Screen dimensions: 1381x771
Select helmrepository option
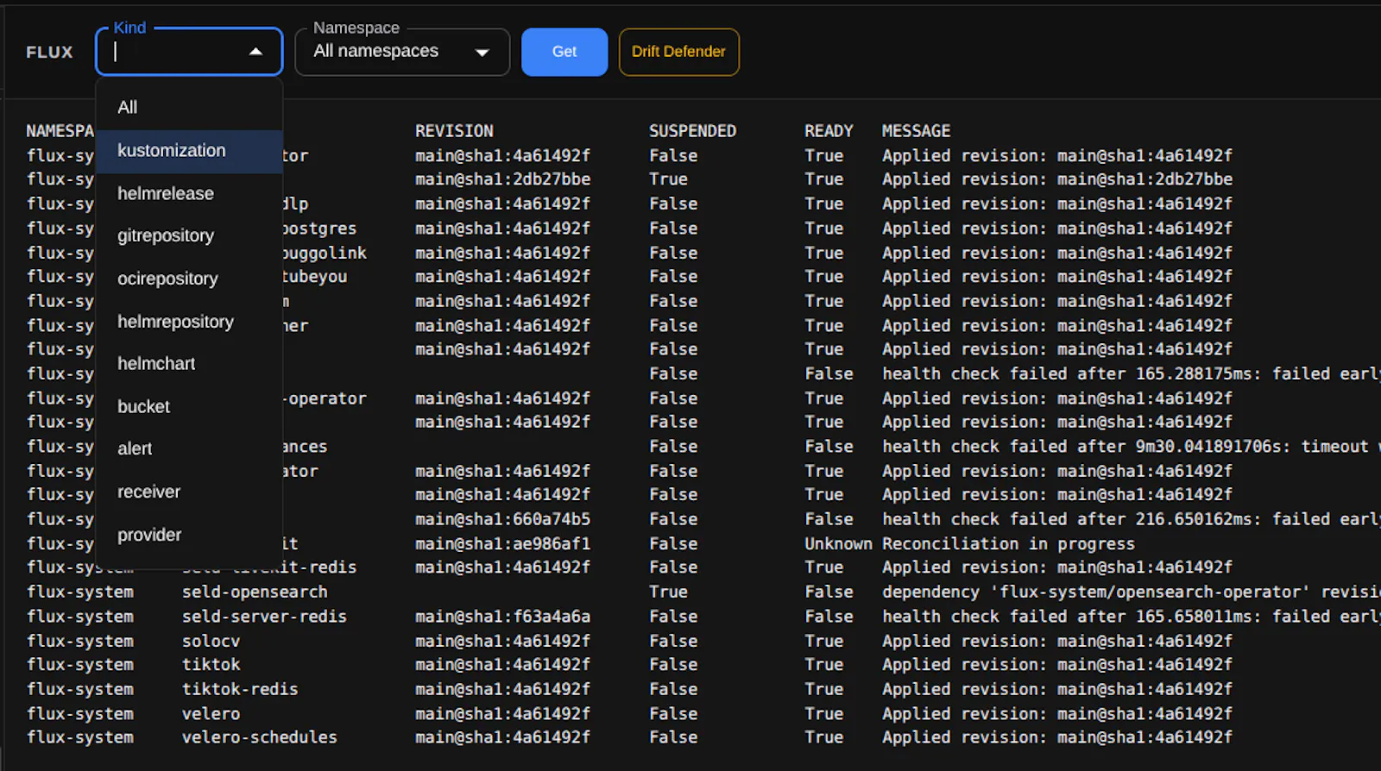click(x=189, y=322)
